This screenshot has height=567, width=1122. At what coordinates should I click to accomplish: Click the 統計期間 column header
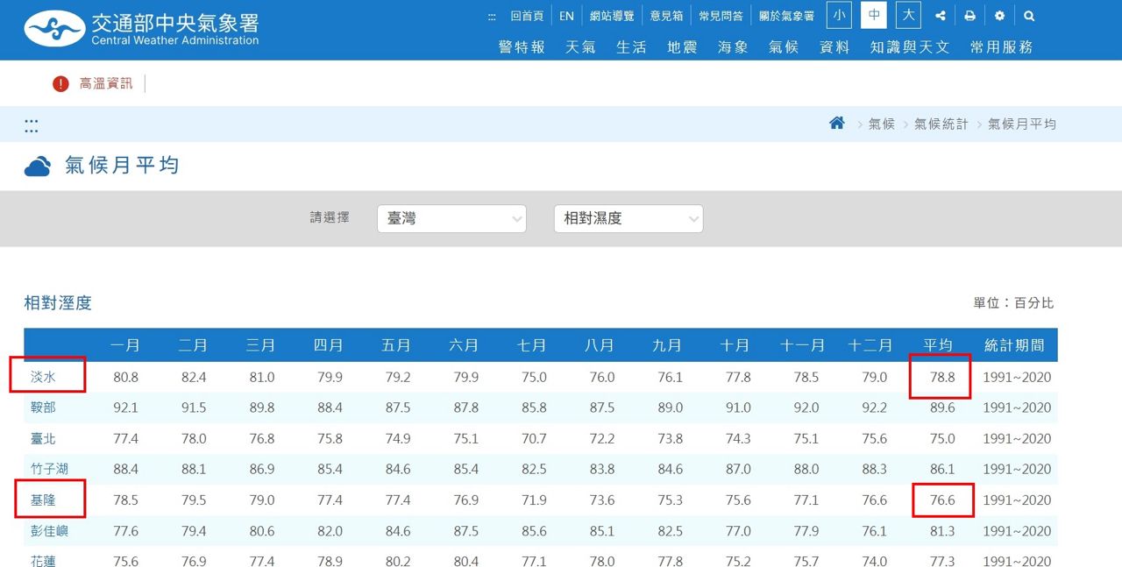pyautogui.click(x=1015, y=345)
